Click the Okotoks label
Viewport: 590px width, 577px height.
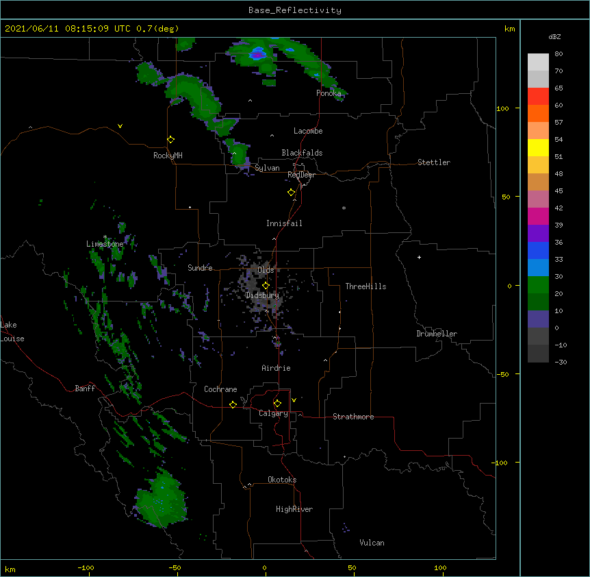pos(282,480)
